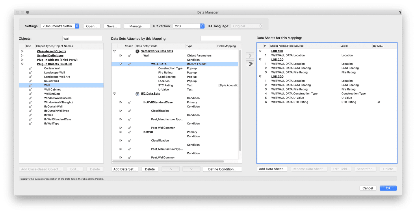Screen dimensions: 416x214
Task: Click the IFC Data Sets icon
Action: point(138,94)
